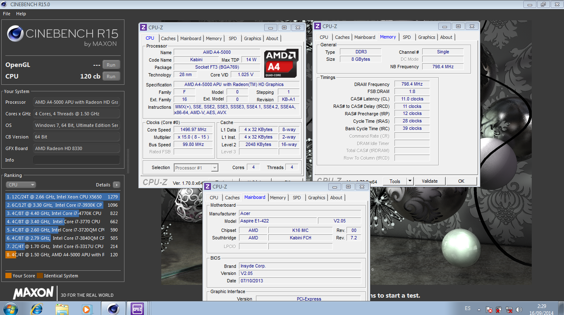The height and width of the screenshot is (315, 564).
Task: Open the Processor #1 selection dropdown
Action: pos(196,167)
